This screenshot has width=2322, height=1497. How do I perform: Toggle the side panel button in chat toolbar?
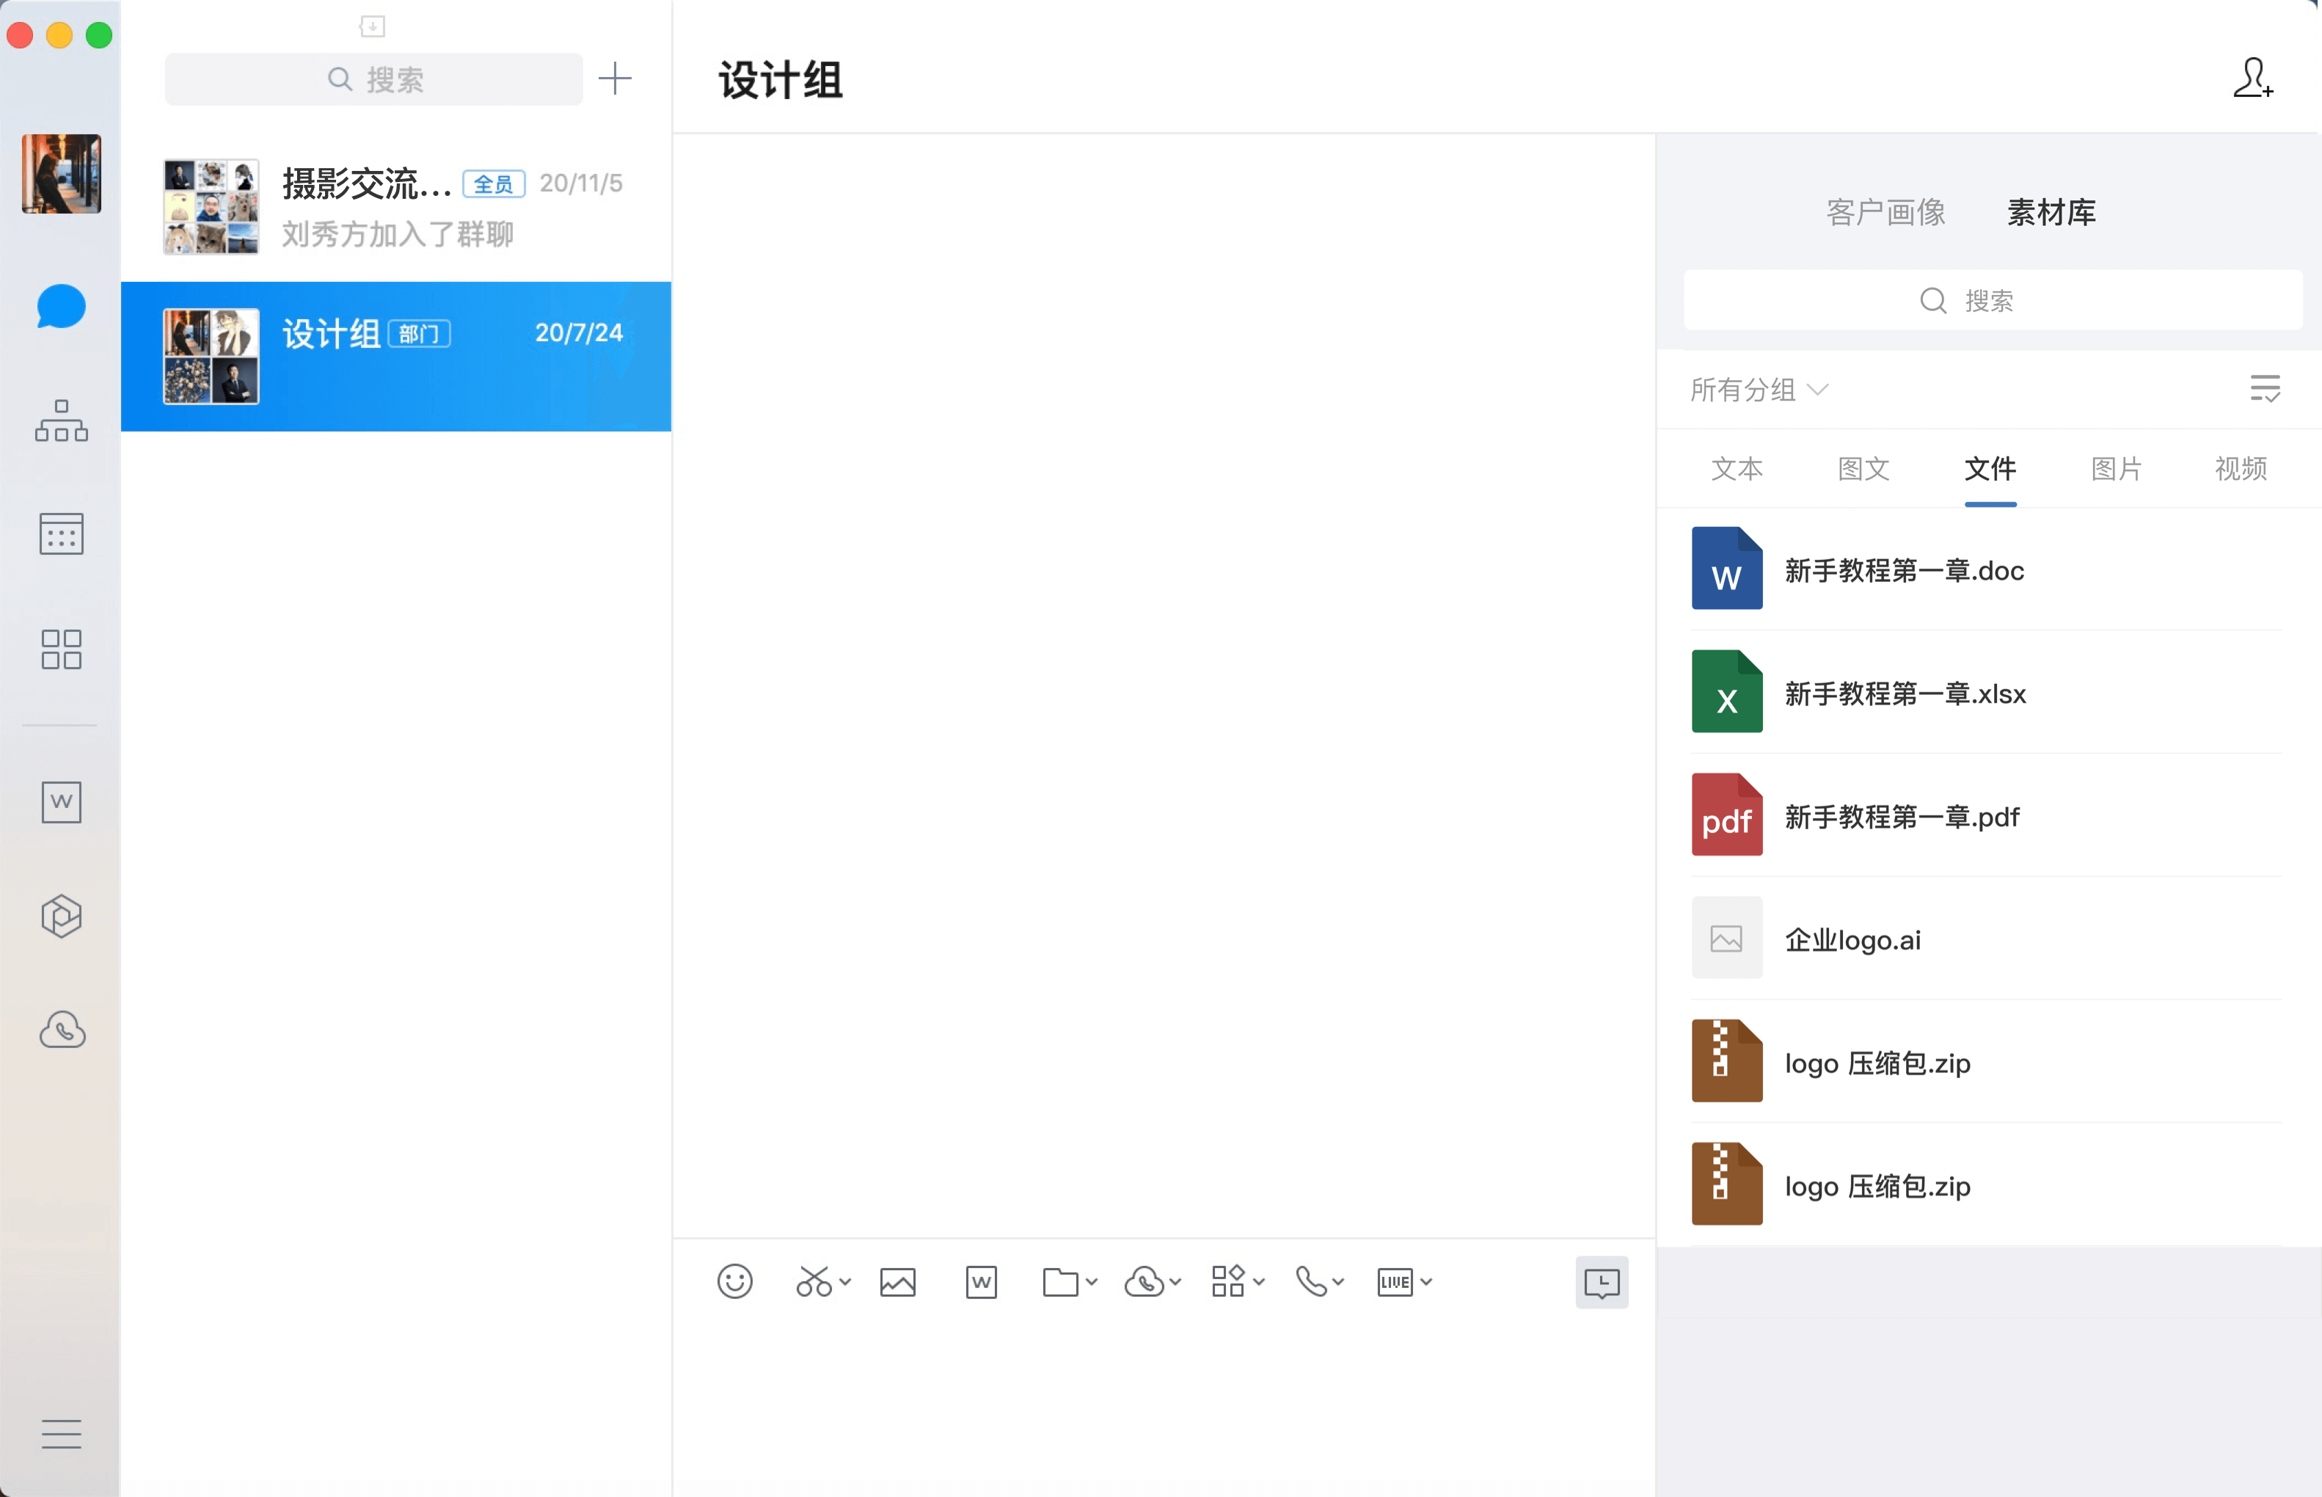tap(1601, 1283)
